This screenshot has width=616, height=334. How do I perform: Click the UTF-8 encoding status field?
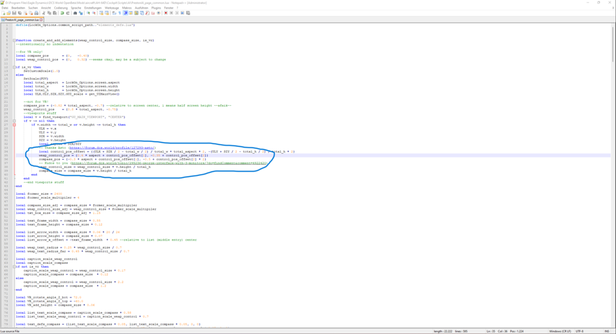[581, 332]
